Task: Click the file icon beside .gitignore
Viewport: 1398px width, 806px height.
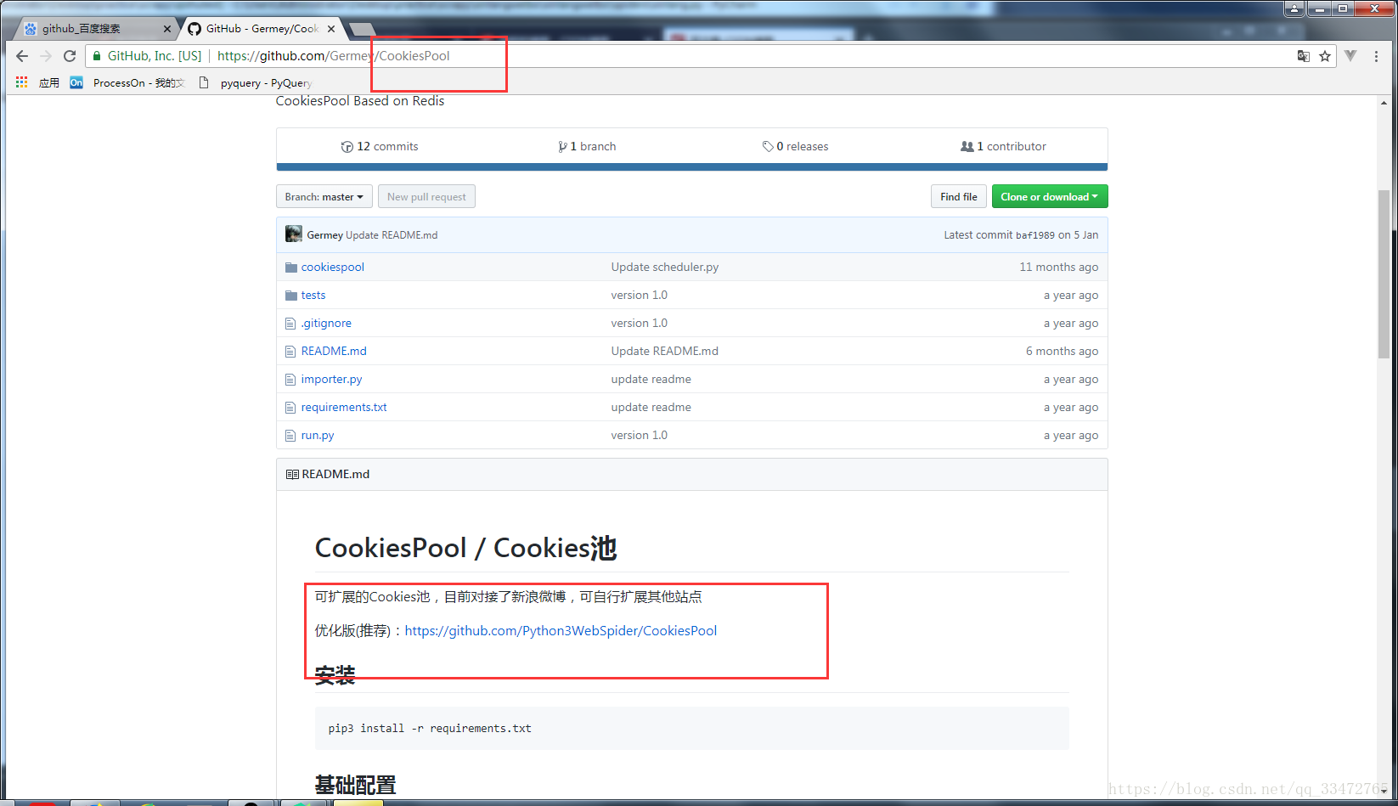Action: [x=290, y=324]
